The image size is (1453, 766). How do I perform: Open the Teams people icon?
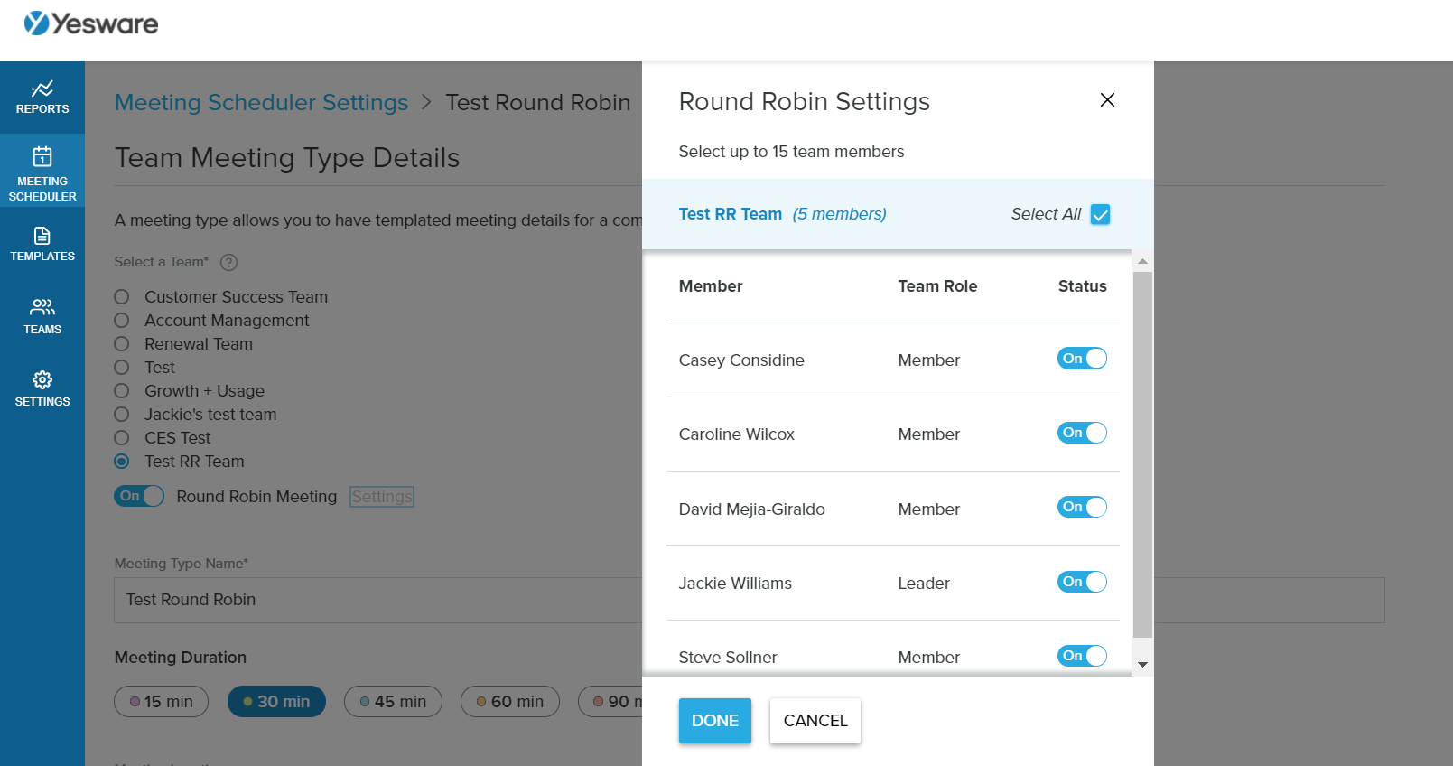coord(42,307)
